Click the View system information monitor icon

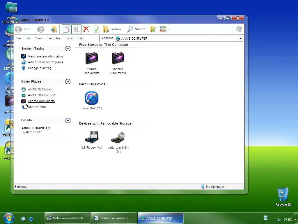click(24, 56)
